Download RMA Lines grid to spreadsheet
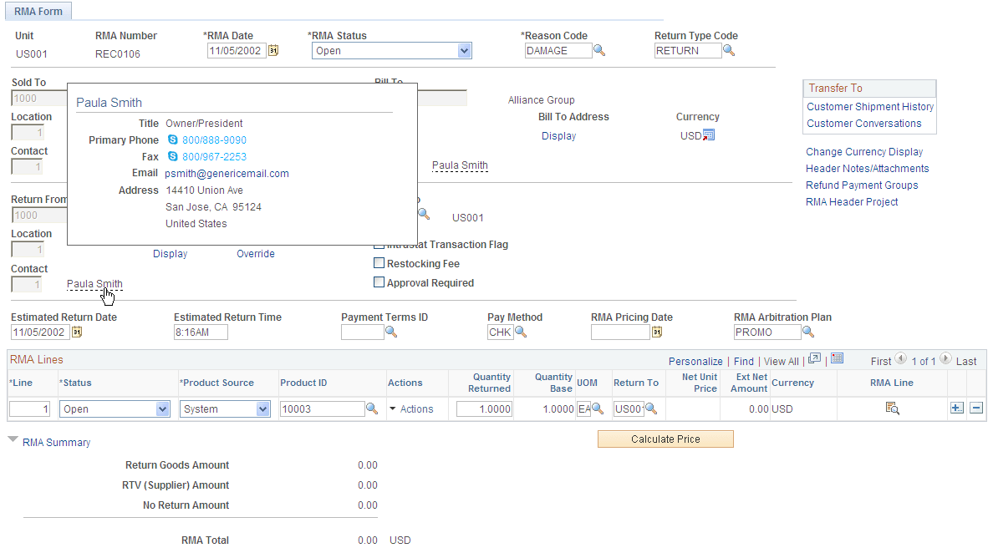The width and height of the screenshot is (988, 548). coord(838,358)
